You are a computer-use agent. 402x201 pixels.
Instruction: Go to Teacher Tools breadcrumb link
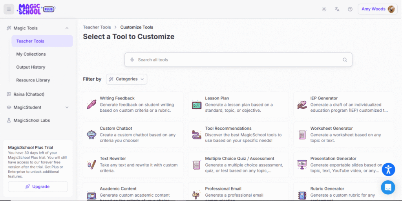97,27
